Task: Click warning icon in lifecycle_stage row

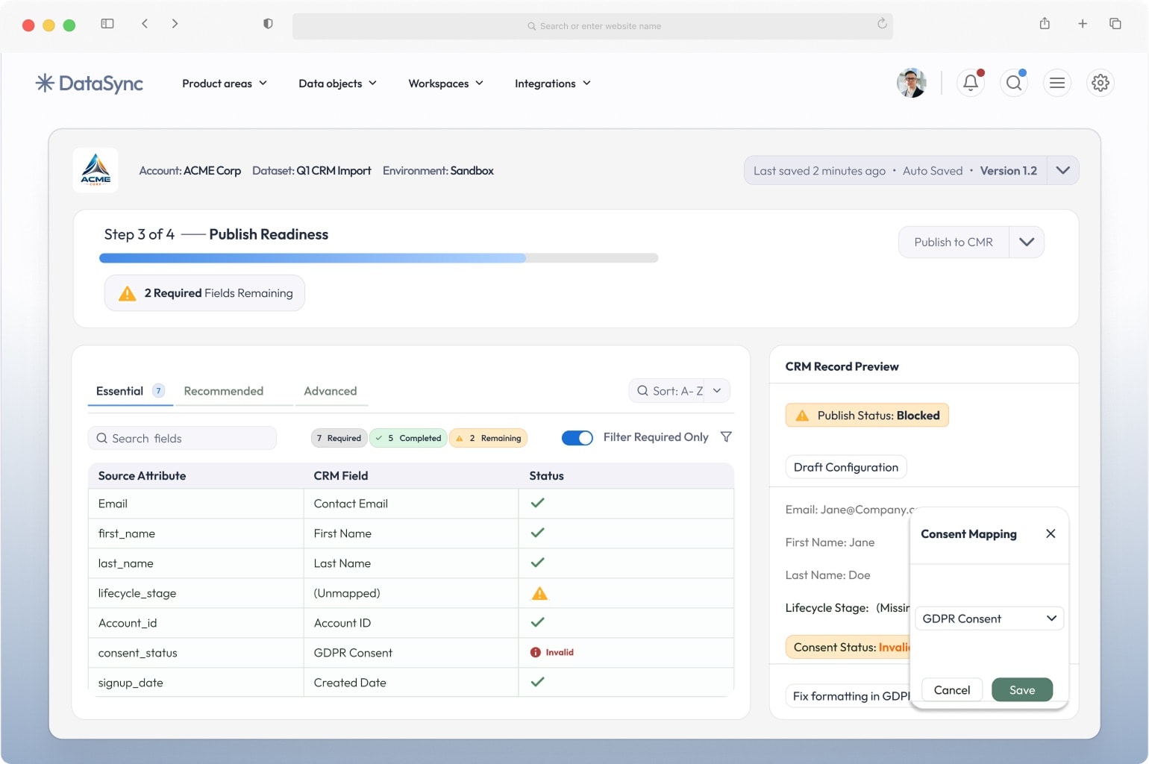Action: [x=539, y=594]
